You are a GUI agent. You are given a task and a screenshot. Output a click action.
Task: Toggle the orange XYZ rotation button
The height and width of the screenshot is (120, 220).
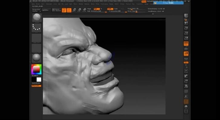186,62
